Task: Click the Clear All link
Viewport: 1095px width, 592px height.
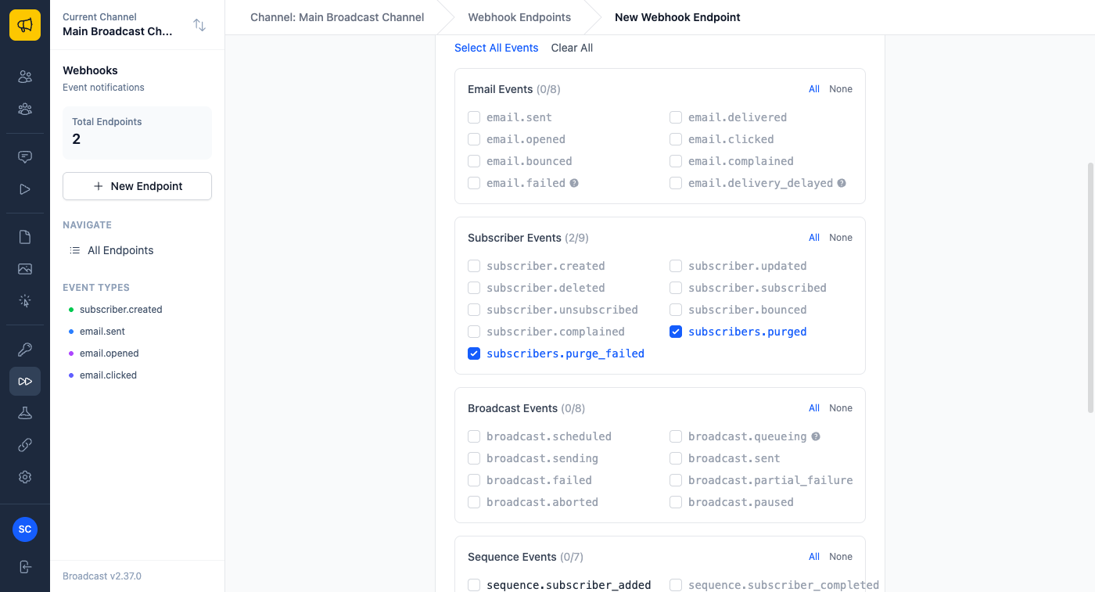Action: click(x=572, y=48)
